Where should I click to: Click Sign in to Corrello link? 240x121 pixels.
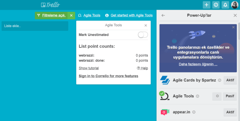(x=108, y=76)
